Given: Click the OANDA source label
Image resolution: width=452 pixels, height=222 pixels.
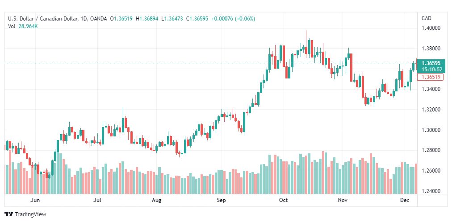Looking at the screenshot, I should [99, 19].
